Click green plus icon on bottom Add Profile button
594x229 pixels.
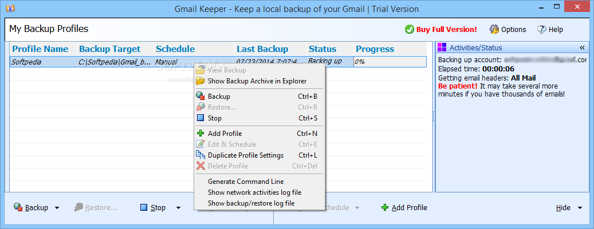coord(385,207)
